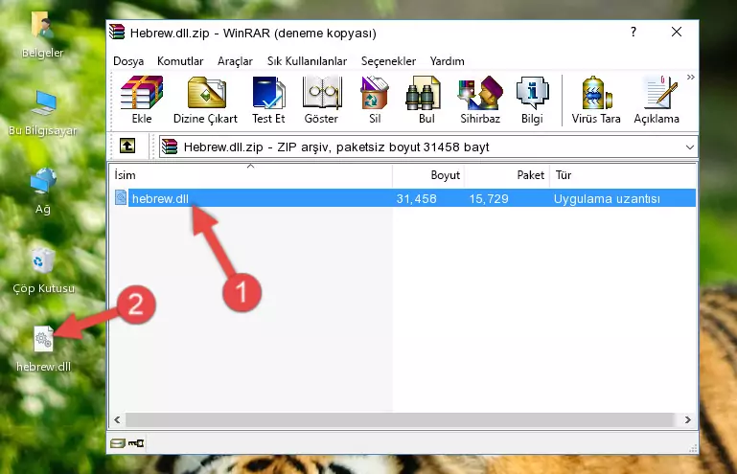Select the Ağ network desktop icon
The width and height of the screenshot is (737, 474).
click(43, 191)
